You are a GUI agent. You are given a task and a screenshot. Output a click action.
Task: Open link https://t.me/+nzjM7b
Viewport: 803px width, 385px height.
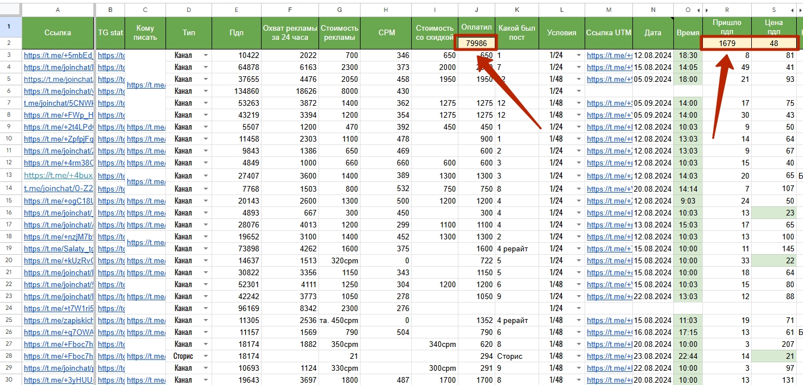(58, 237)
